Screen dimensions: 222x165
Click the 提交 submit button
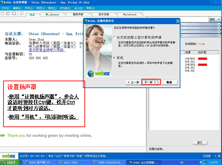click(200, 143)
